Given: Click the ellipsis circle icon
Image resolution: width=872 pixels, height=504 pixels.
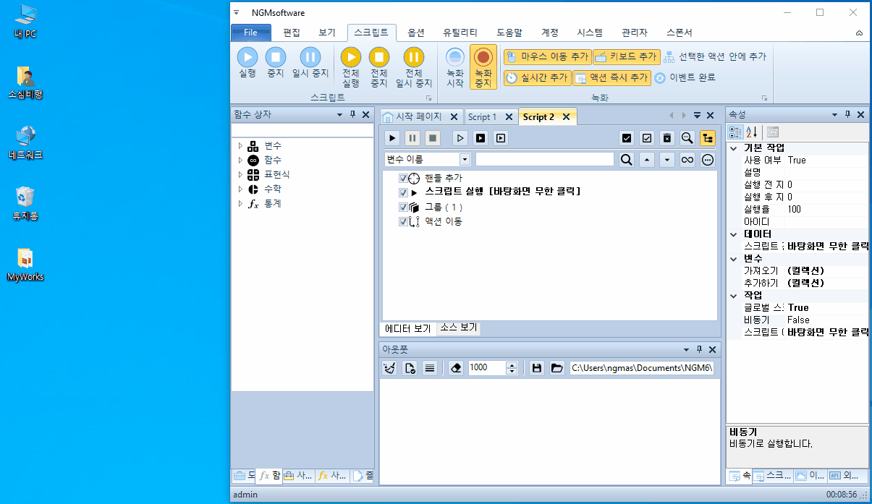Looking at the screenshot, I should tap(708, 159).
